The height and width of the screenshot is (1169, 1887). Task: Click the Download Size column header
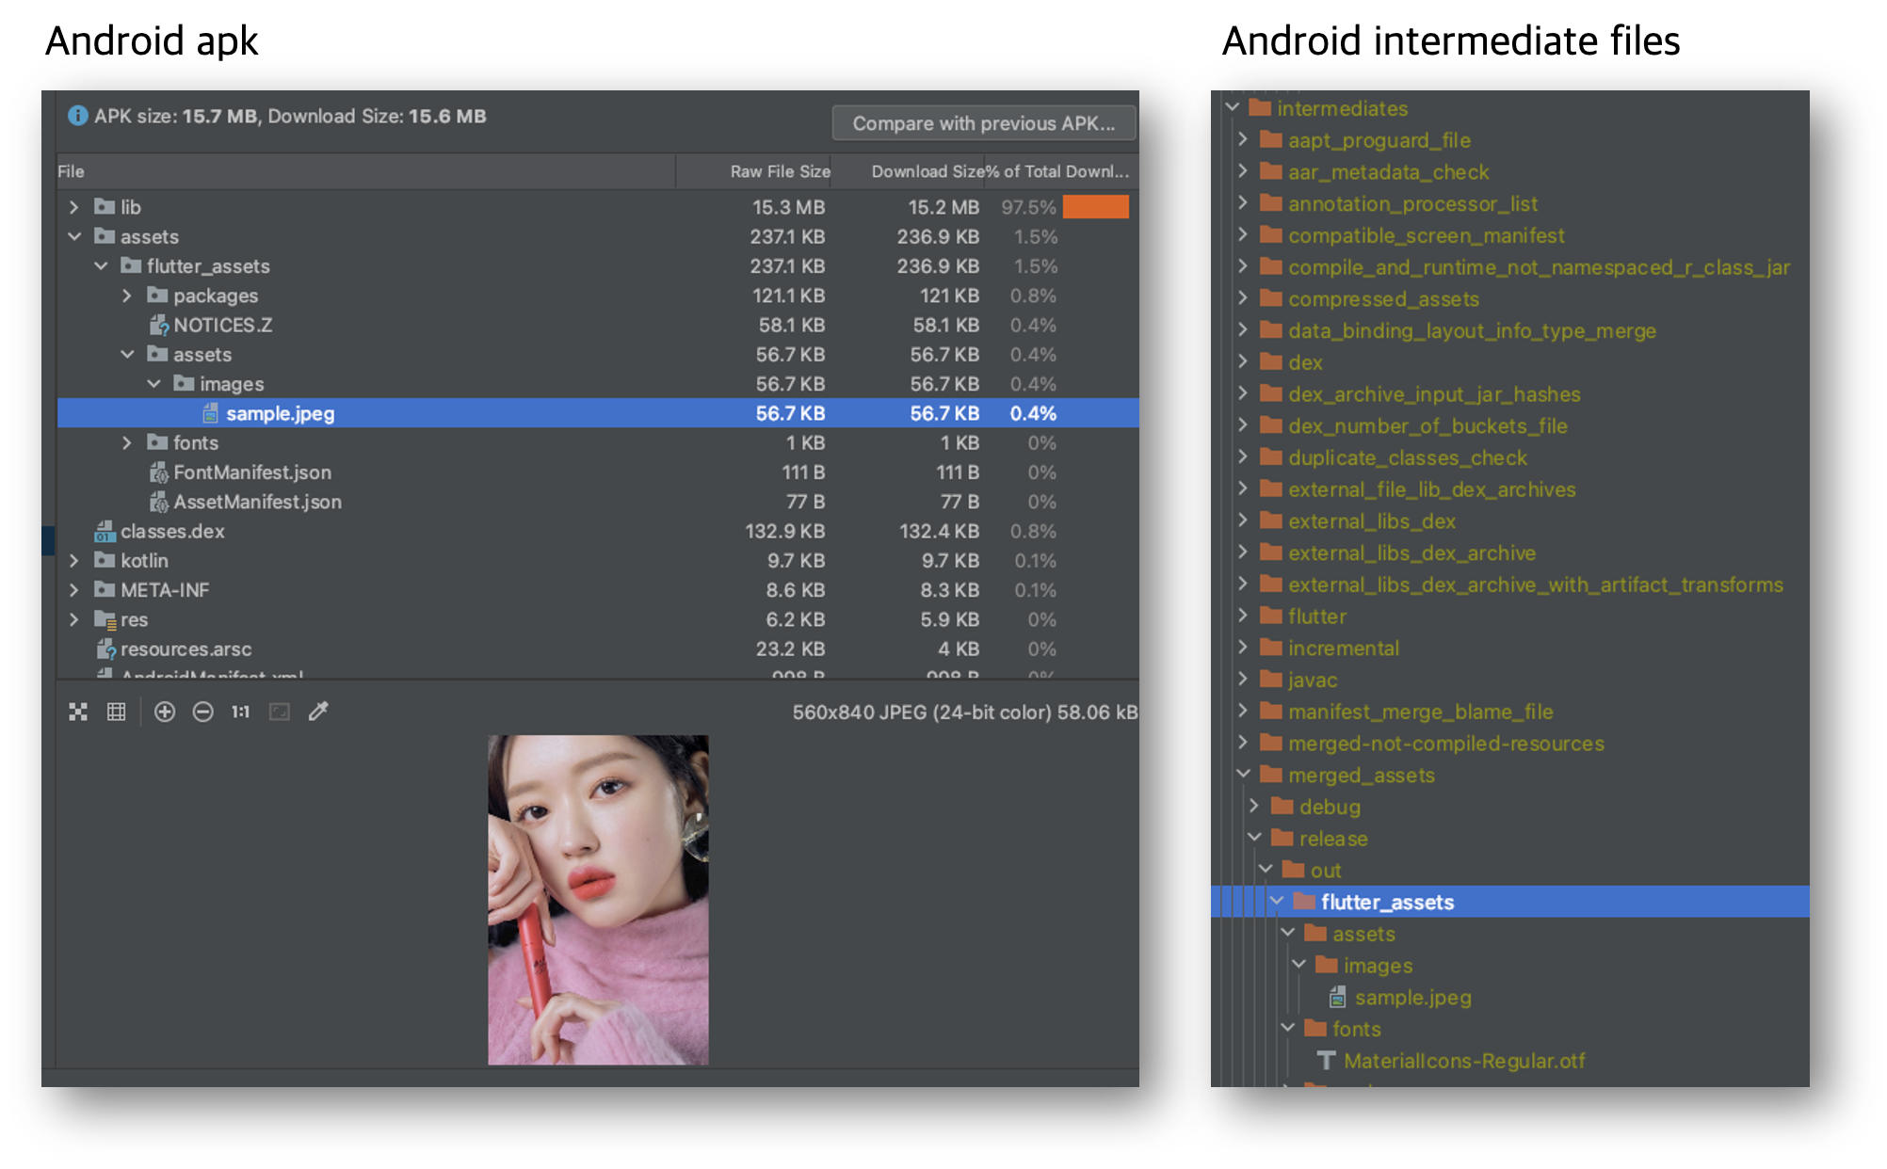[927, 171]
